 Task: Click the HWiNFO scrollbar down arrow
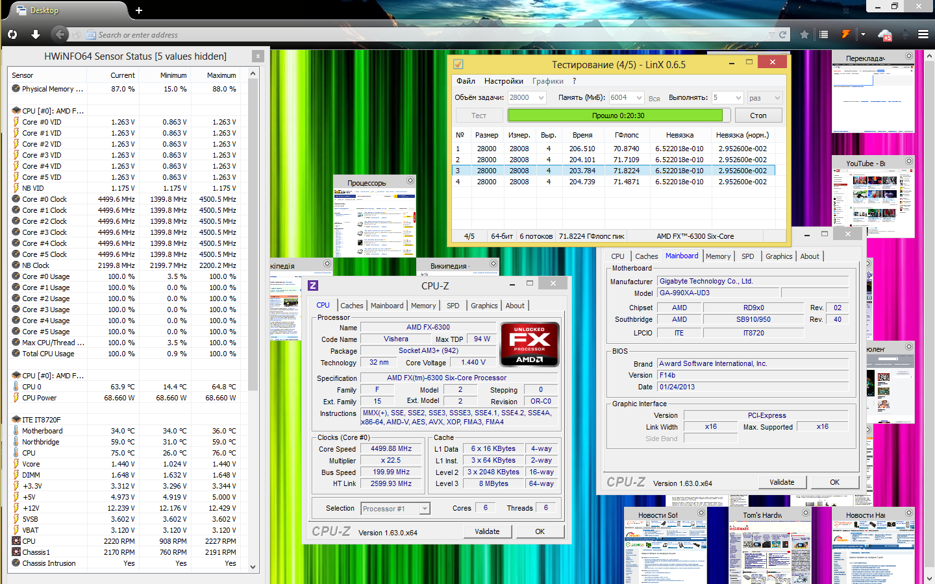[x=253, y=566]
